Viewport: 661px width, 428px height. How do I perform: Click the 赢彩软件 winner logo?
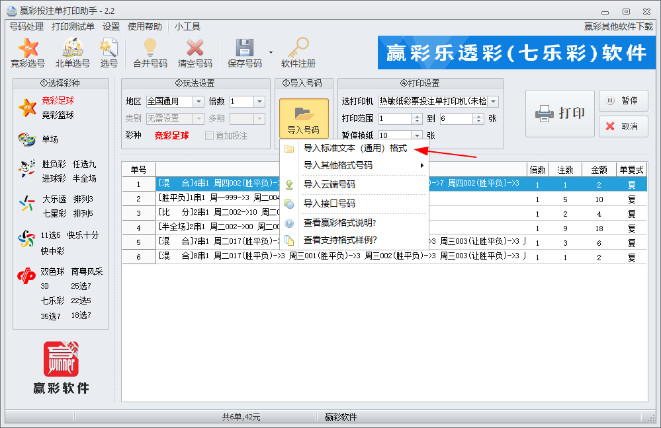(x=61, y=359)
